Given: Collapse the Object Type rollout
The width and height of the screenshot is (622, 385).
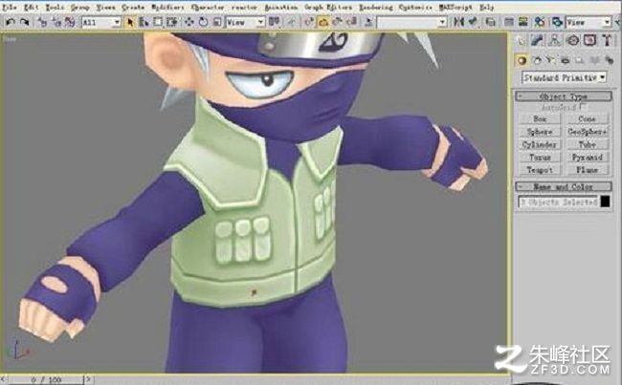Looking at the screenshot, I should (x=564, y=96).
